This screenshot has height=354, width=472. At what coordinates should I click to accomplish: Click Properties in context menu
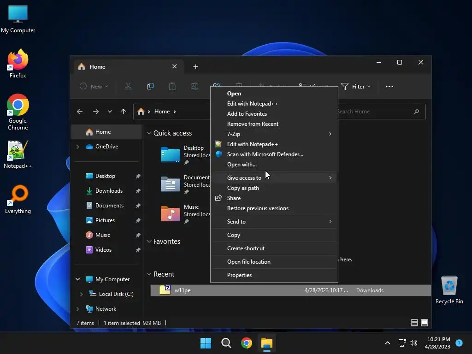274,275
